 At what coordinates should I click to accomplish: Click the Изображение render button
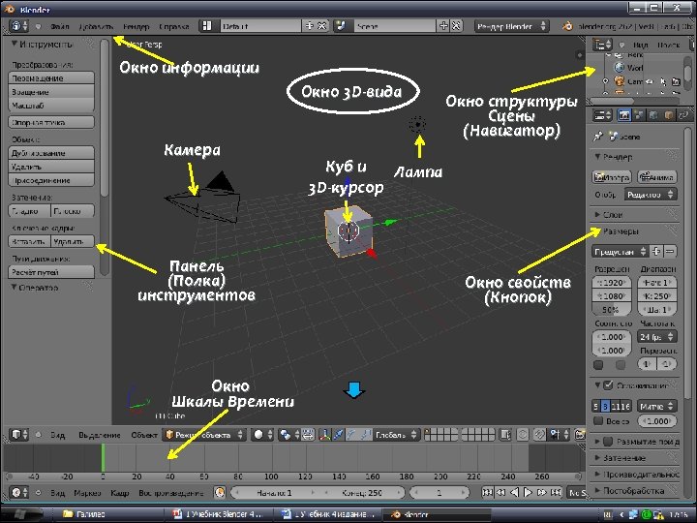tap(612, 177)
